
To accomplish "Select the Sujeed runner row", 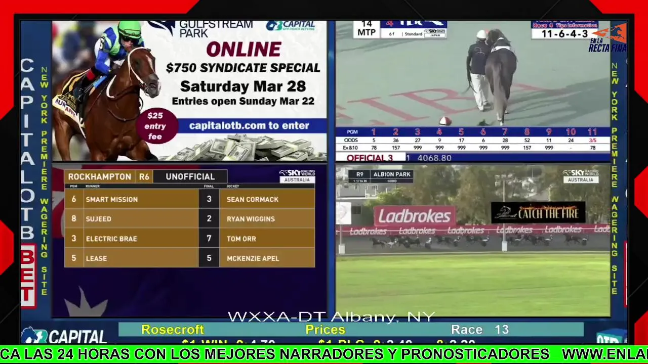I will [x=189, y=219].
